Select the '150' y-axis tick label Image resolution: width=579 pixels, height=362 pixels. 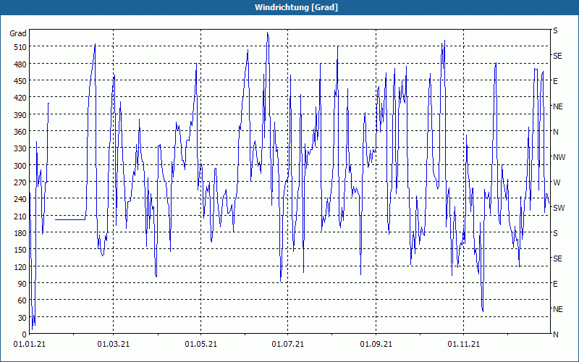(20, 250)
